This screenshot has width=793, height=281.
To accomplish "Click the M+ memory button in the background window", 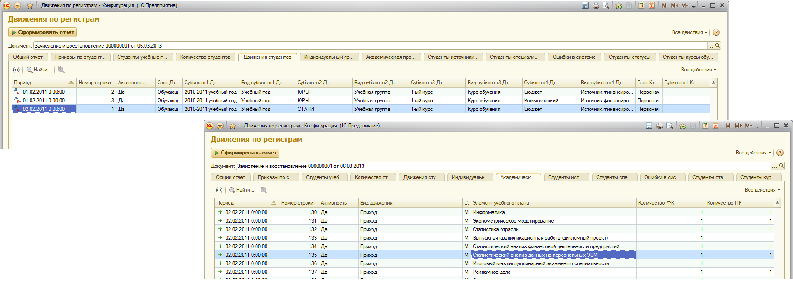I will [x=674, y=5].
